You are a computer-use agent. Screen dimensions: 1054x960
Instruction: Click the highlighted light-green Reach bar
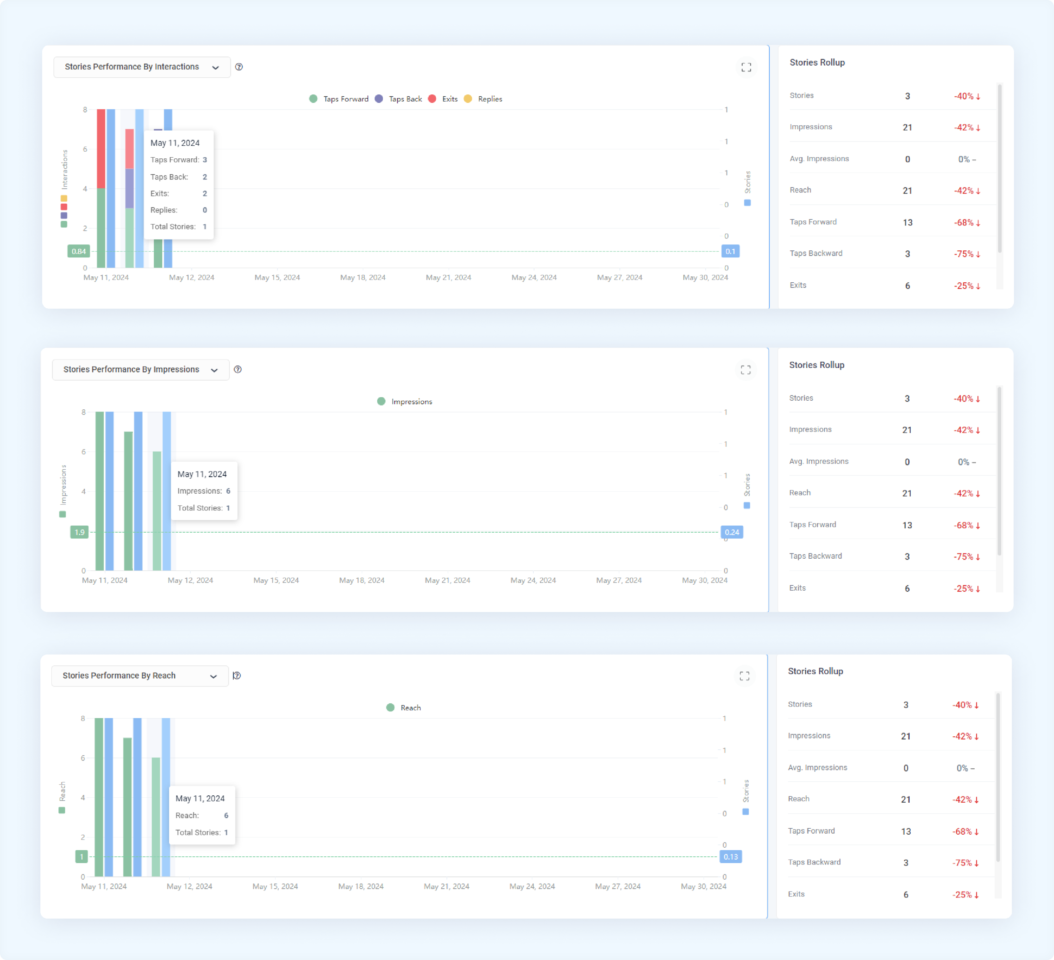(x=156, y=817)
